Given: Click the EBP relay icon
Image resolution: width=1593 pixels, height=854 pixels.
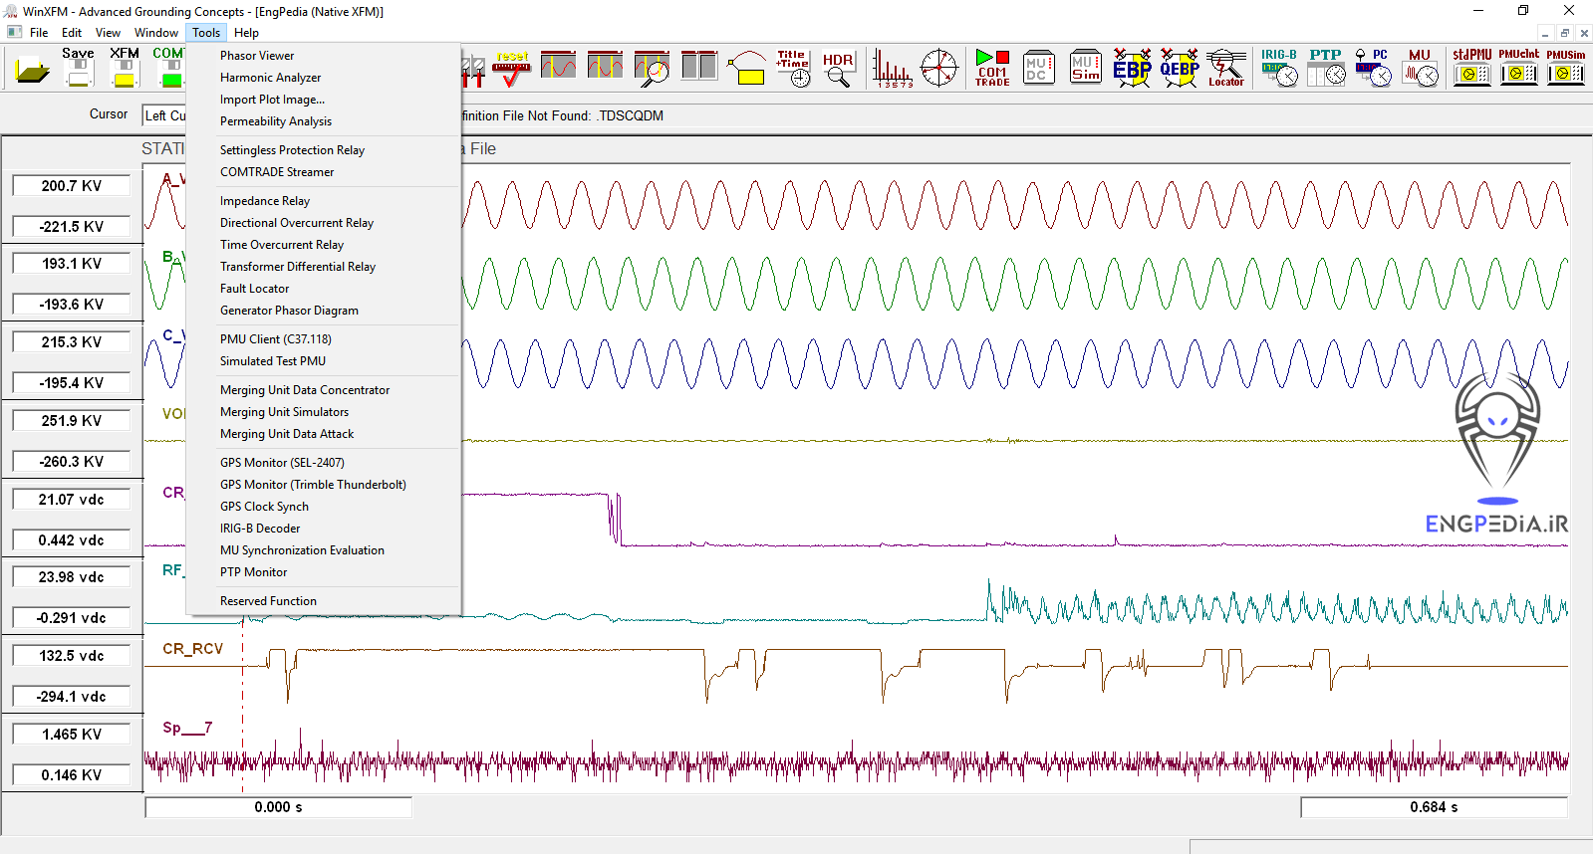Looking at the screenshot, I should (x=1132, y=68).
